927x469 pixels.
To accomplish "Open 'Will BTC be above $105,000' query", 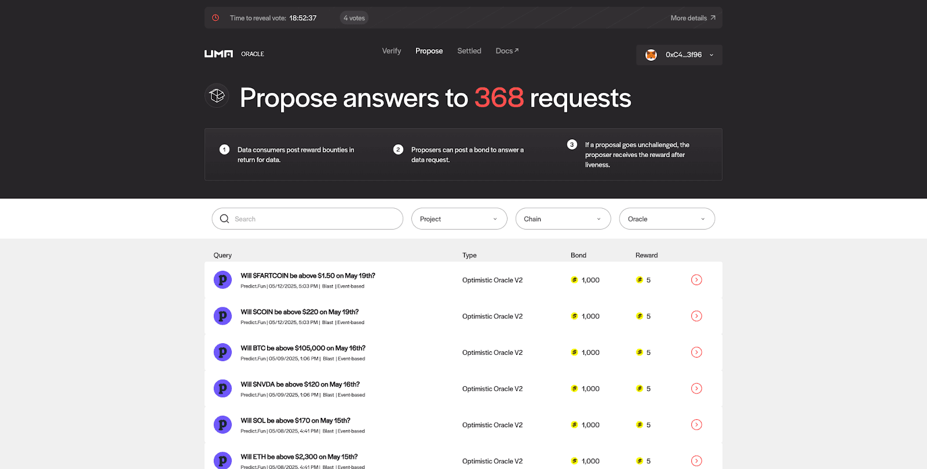I will coord(303,348).
